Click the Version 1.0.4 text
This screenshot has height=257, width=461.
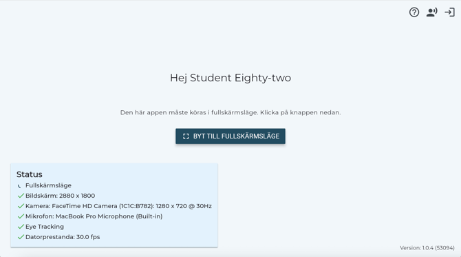click(427, 248)
